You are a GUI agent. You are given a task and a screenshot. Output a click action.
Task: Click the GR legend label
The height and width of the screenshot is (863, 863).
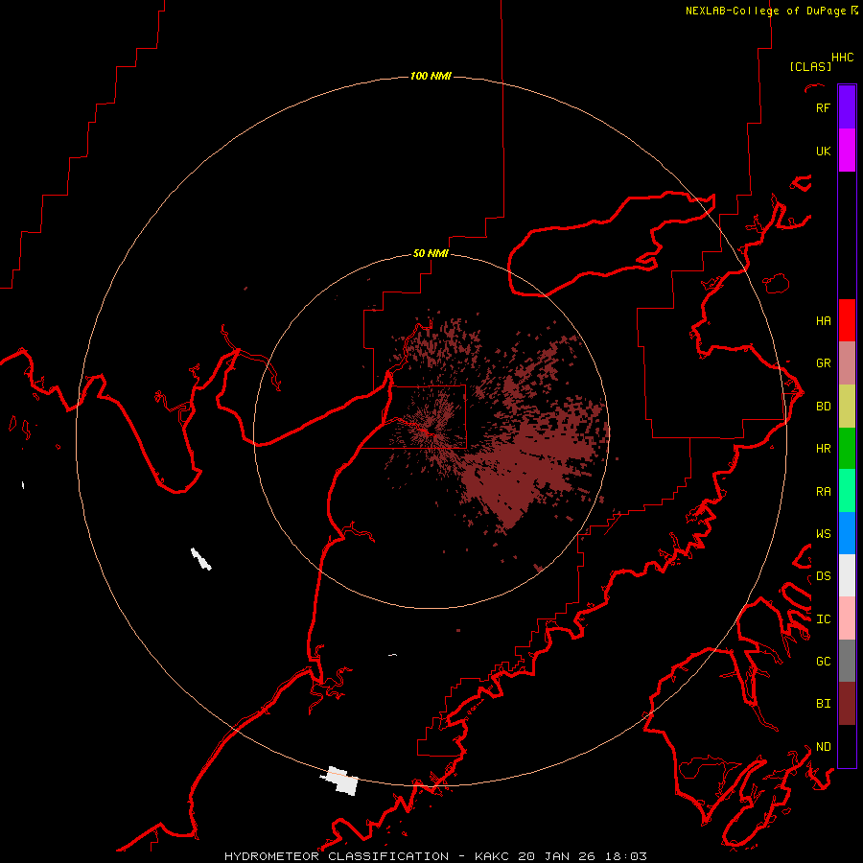coord(823,363)
